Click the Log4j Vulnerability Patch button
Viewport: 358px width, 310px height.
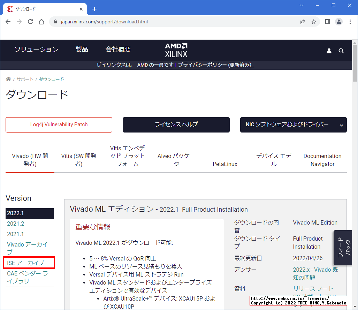(59, 125)
